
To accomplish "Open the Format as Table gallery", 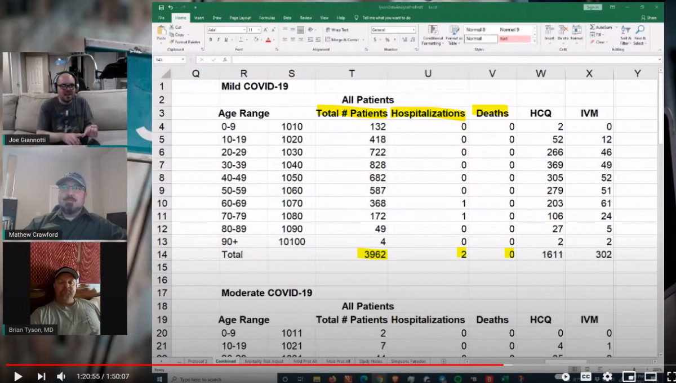I will pos(453,30).
